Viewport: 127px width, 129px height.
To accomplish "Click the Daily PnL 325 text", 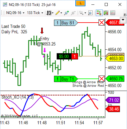I will click(14, 32).
